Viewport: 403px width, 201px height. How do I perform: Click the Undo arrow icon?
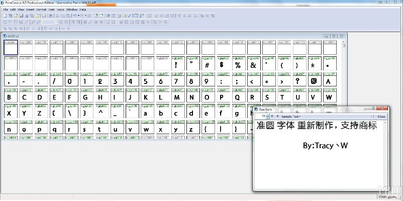[74, 16]
